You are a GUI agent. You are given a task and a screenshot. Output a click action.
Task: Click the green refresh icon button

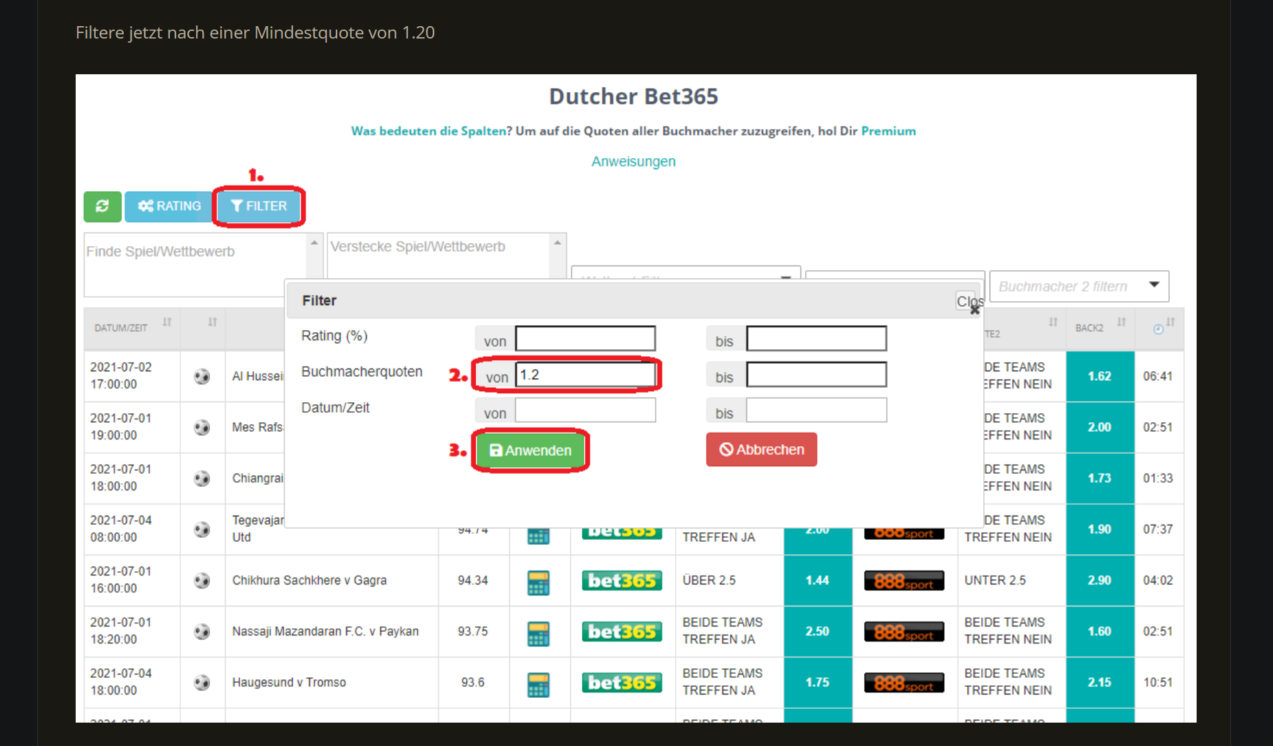[x=103, y=206]
